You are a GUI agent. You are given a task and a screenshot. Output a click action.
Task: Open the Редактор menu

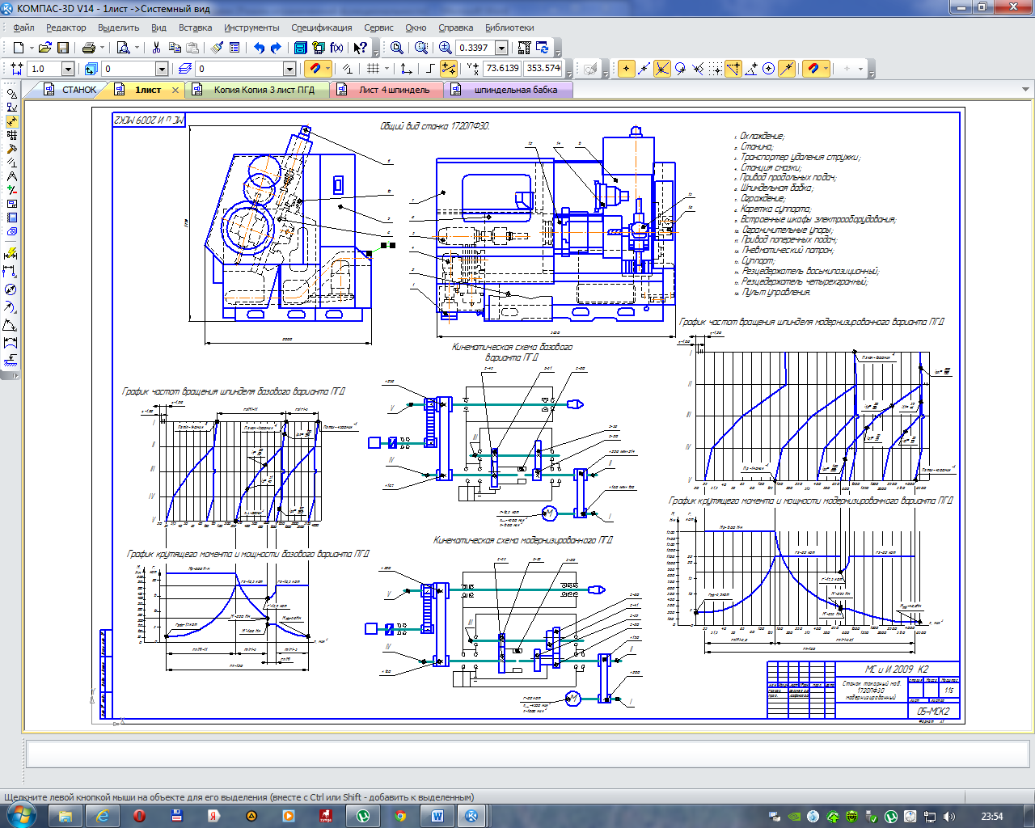(x=65, y=27)
